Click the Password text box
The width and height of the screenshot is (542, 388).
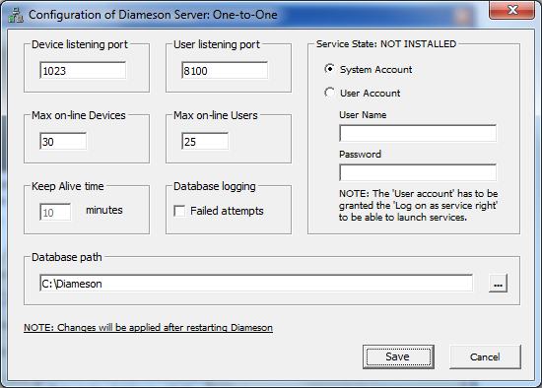tap(418, 172)
